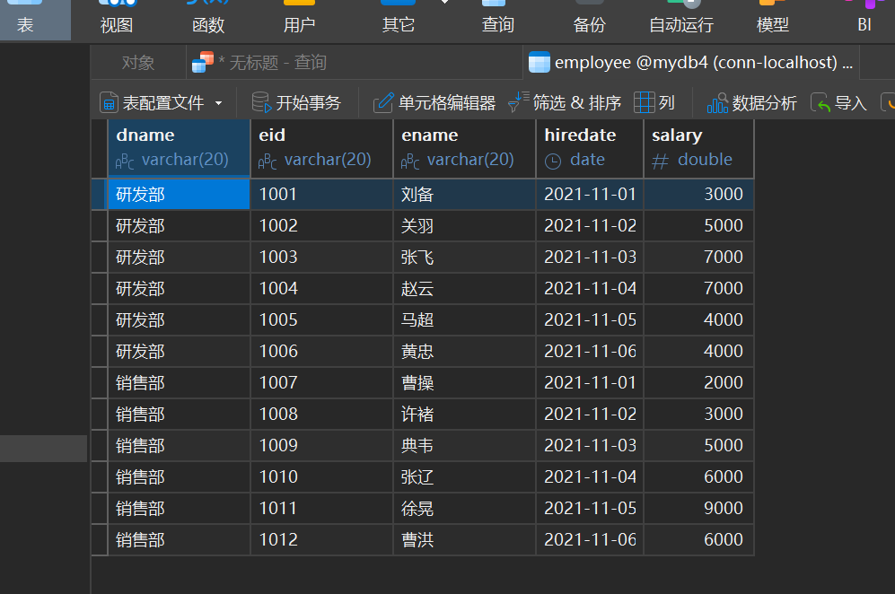Select hiredate cell of 1004 row

tap(590, 288)
